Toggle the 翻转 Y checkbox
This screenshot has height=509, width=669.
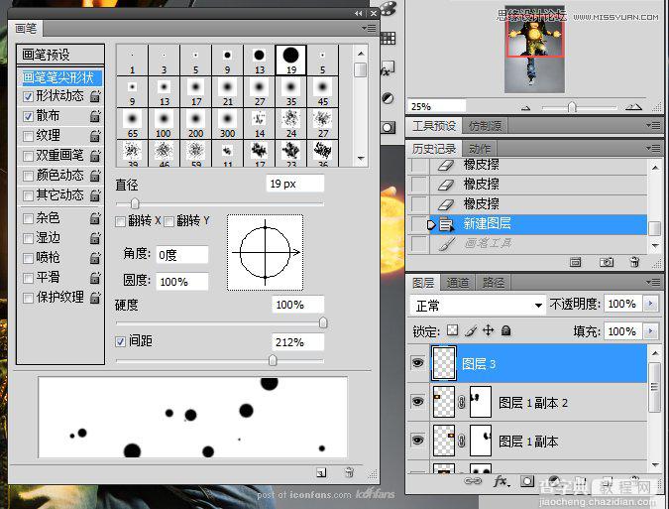coord(169,221)
